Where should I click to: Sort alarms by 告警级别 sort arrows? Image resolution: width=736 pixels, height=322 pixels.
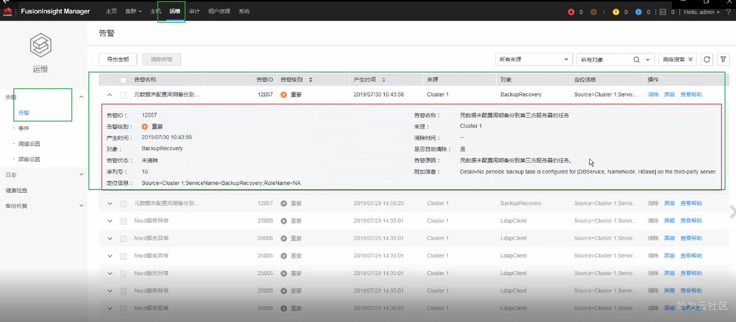pyautogui.click(x=310, y=80)
